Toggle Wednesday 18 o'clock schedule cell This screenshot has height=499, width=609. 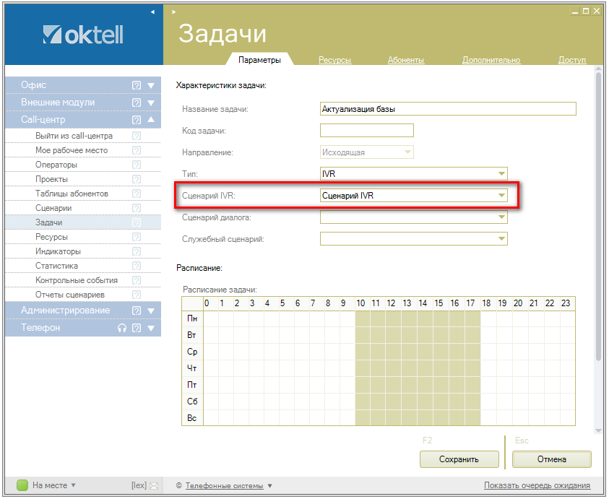487,352
